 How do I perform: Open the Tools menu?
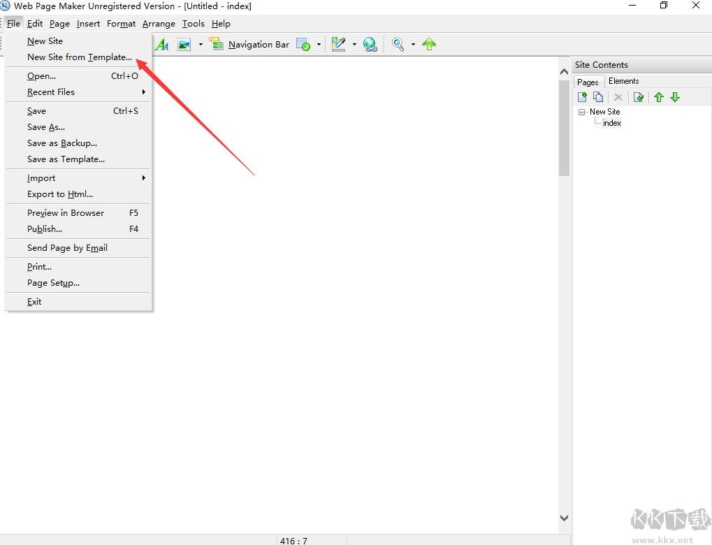193,23
